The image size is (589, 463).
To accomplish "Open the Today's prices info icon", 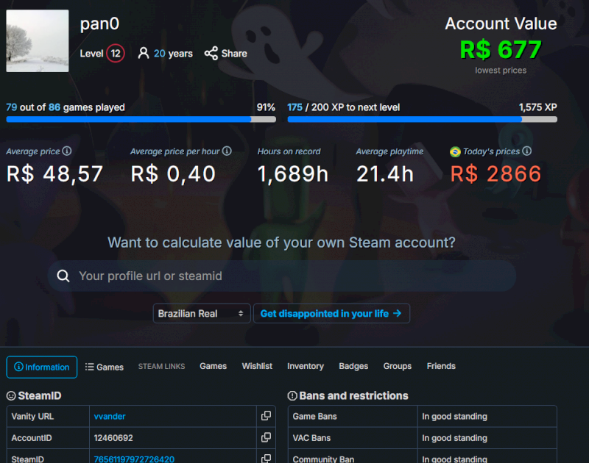I will [x=527, y=151].
